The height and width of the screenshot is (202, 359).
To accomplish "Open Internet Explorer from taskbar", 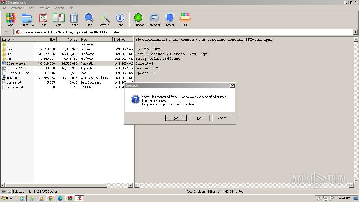I will 22,198.
